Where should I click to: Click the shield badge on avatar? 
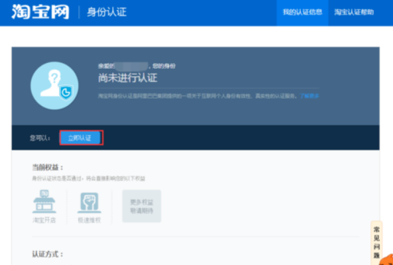pyautogui.click(x=66, y=93)
